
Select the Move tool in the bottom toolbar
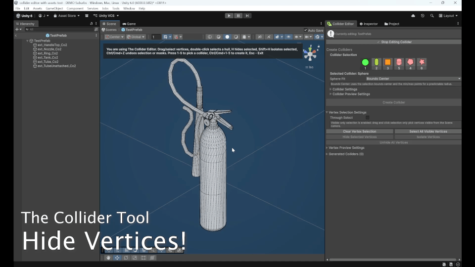point(117,258)
